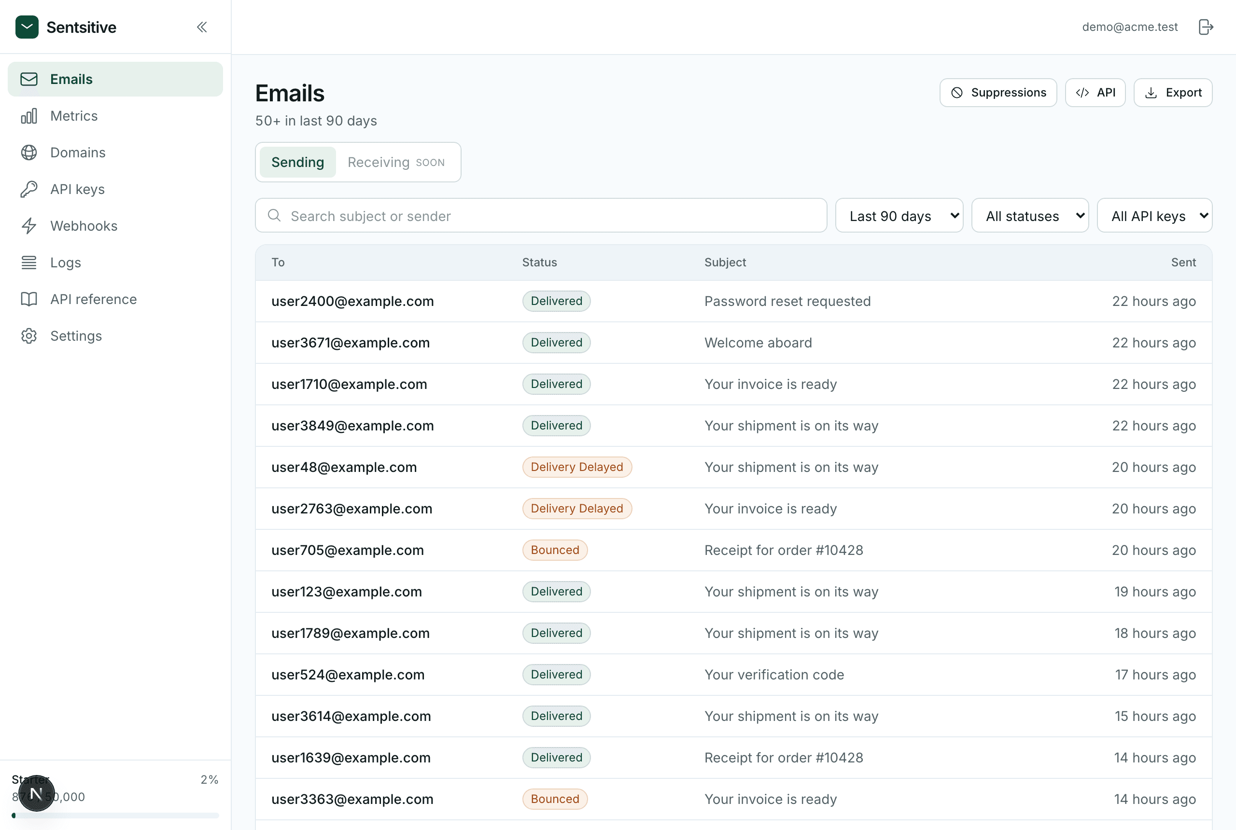Click the subject 'Your verification code'

[x=773, y=675]
